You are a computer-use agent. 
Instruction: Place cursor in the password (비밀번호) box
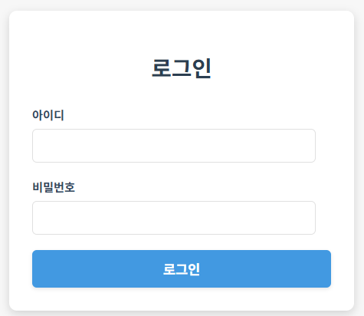point(174,218)
